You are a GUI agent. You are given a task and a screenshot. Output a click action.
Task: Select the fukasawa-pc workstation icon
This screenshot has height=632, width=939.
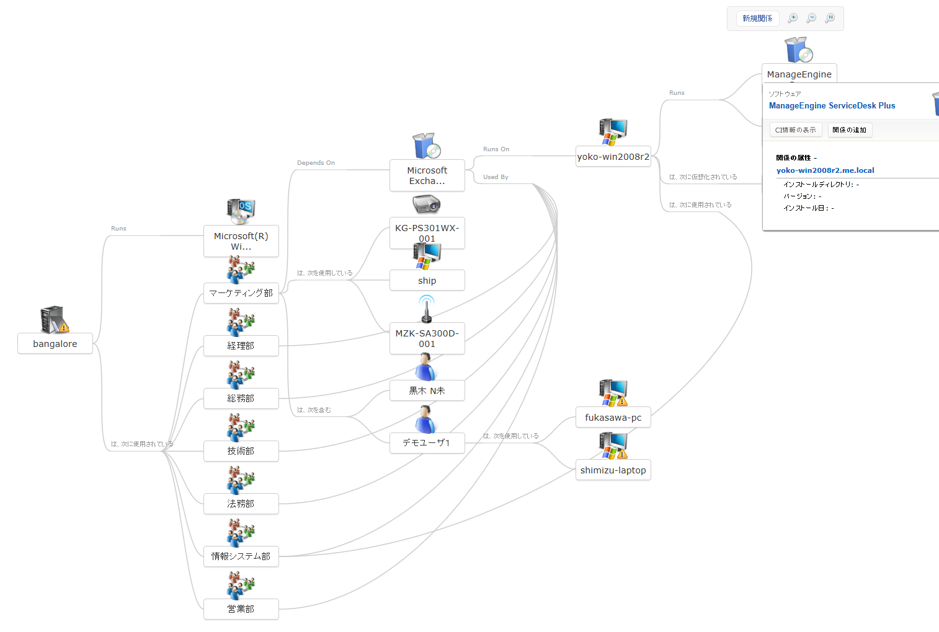click(613, 392)
